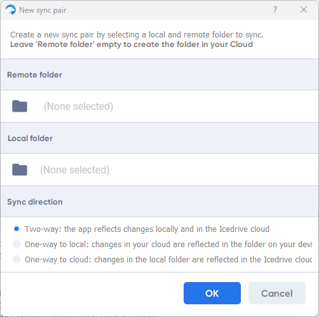Viewport: 319px width, 317px height.
Task: Click the 'Create a new sync pair' instruction text
Action: click(x=137, y=35)
